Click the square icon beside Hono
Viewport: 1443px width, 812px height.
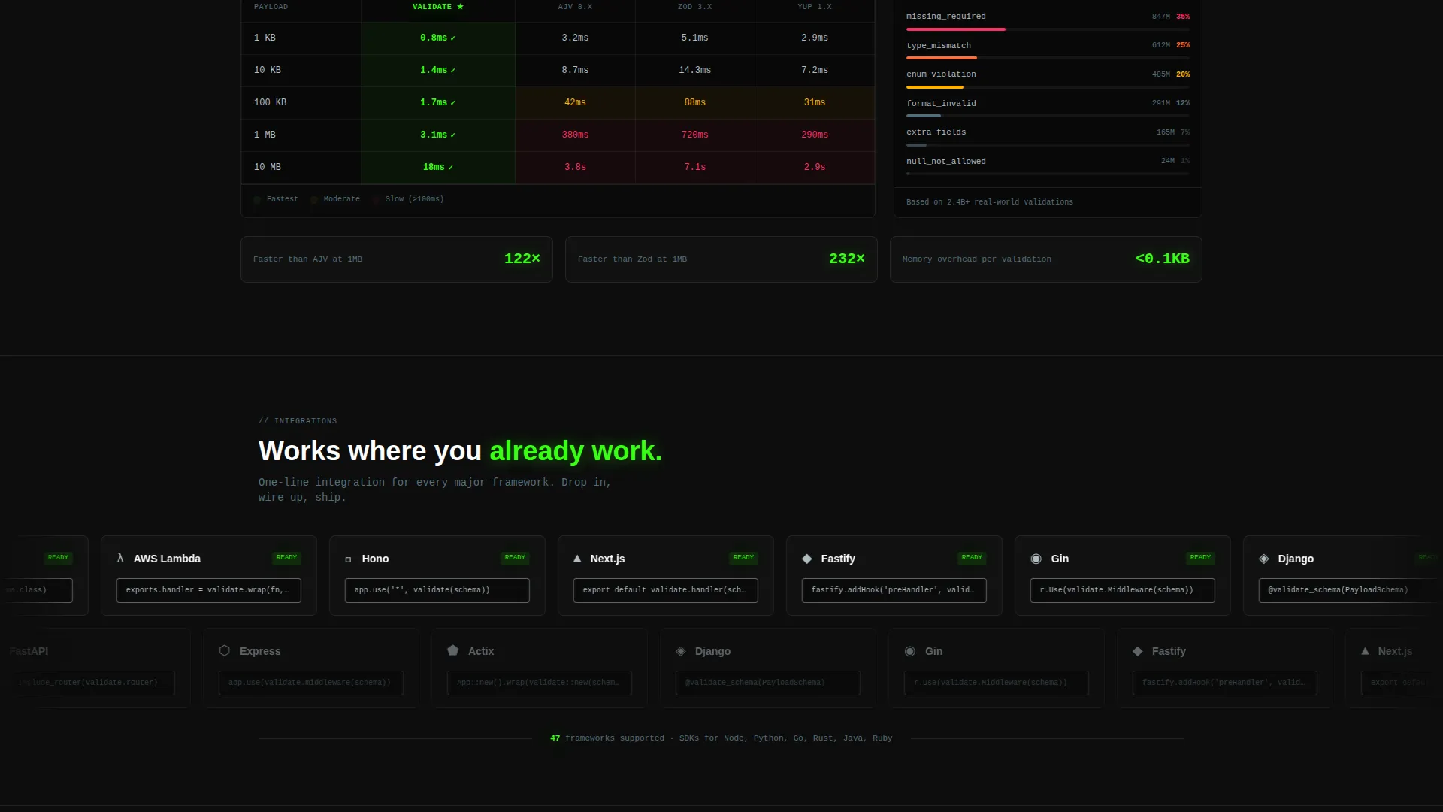(x=348, y=559)
